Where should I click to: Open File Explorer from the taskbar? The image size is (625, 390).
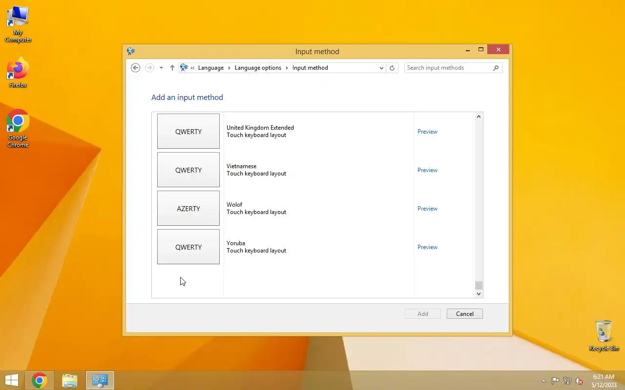click(70, 380)
